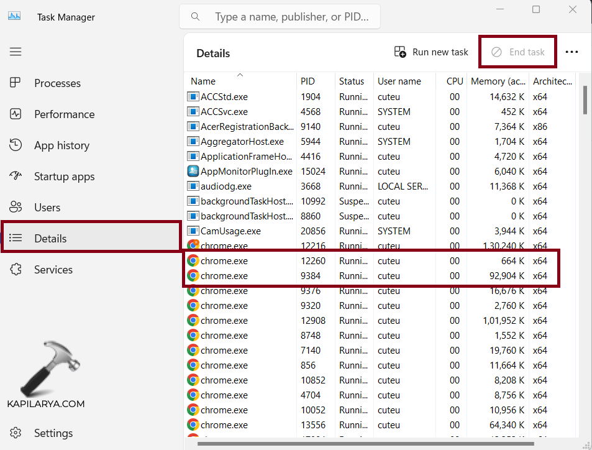Open the Settings gear icon
This screenshot has width=592, height=450.
tap(16, 433)
